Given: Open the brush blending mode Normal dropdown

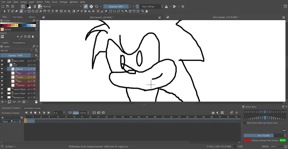Looking at the screenshot, I should click(x=62, y=6).
